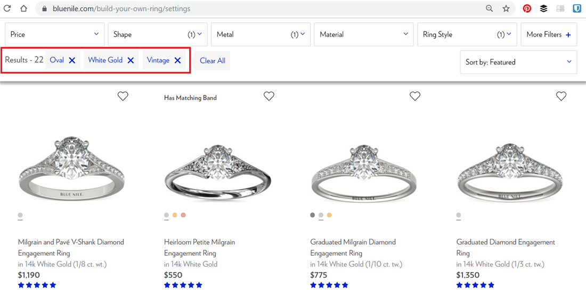This screenshot has height=304, width=586.
Task: Click the Results - 22 count text
Action: tap(24, 60)
